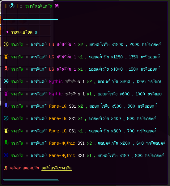The height and width of the screenshot is (186, 170).
Task: Click the x800 web points value
Action: tap(125, 82)
